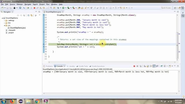Toggle Scroll Lock in console toolbar

148,66
